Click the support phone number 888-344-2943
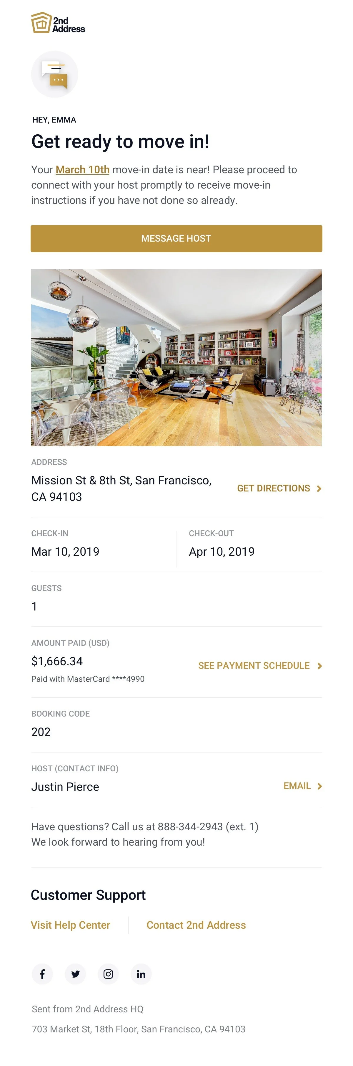Screen dimensions: 353x1066 click(x=190, y=826)
